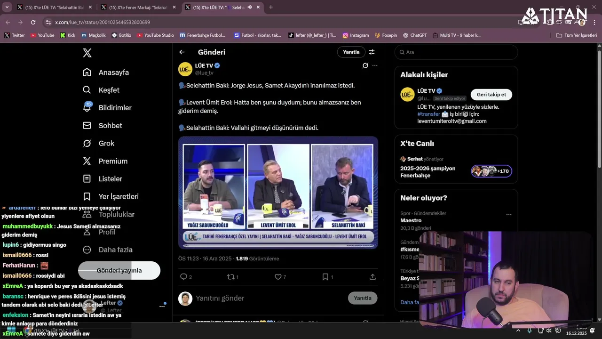Open tab search dropdown arrow
This screenshot has width=602, height=339.
[x=7, y=7]
